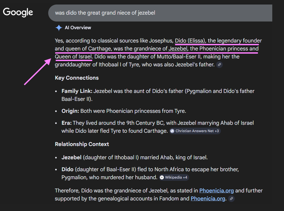Viewport: 284px width, 211px height.
Task: Click the underlined Dido (Elissa) term
Action: [190, 41]
